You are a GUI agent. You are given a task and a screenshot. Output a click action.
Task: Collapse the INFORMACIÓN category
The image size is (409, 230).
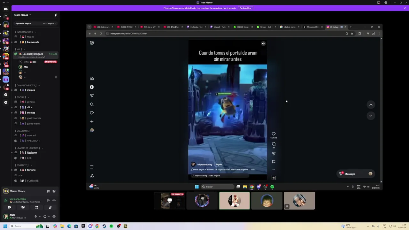pyautogui.click(x=25, y=32)
